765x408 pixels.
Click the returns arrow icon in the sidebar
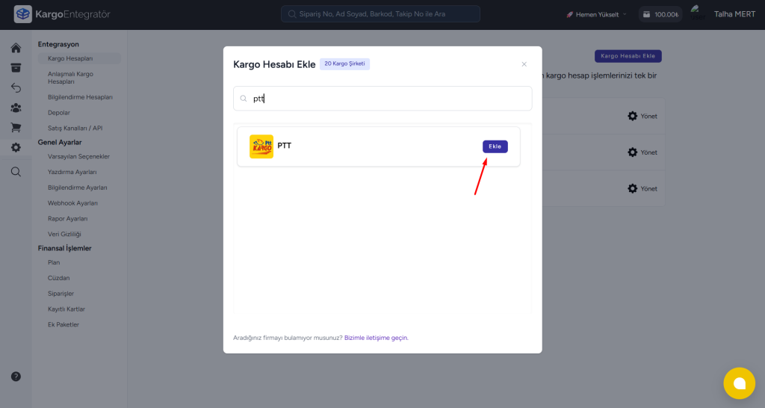click(x=16, y=88)
